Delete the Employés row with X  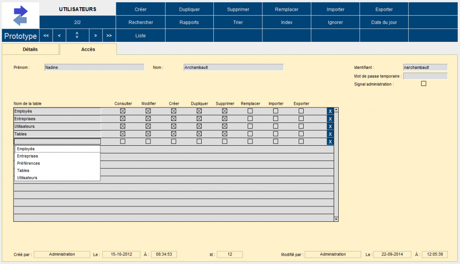[330, 111]
